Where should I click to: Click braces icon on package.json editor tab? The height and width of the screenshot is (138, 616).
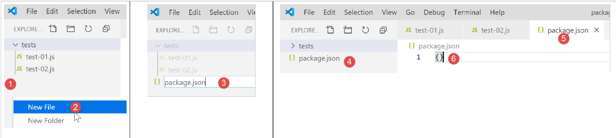tap(541, 30)
